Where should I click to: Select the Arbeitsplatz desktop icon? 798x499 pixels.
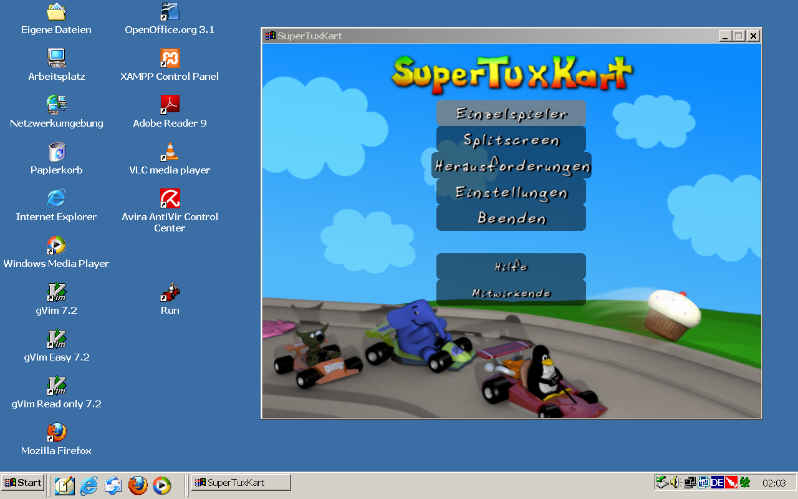(x=56, y=65)
